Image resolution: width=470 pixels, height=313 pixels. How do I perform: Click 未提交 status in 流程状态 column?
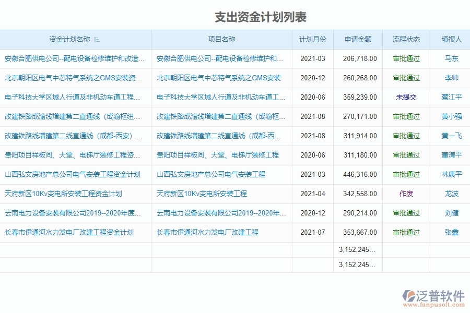[406, 97]
